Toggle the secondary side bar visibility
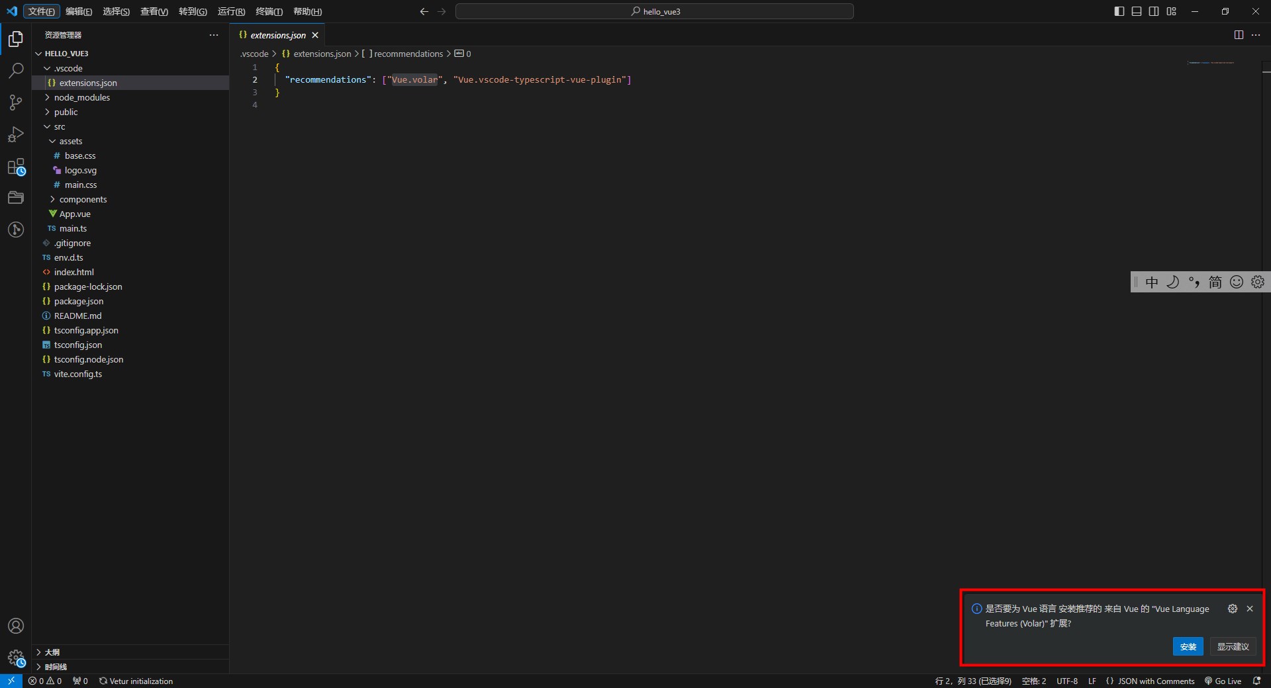This screenshot has width=1271, height=688. click(1154, 11)
